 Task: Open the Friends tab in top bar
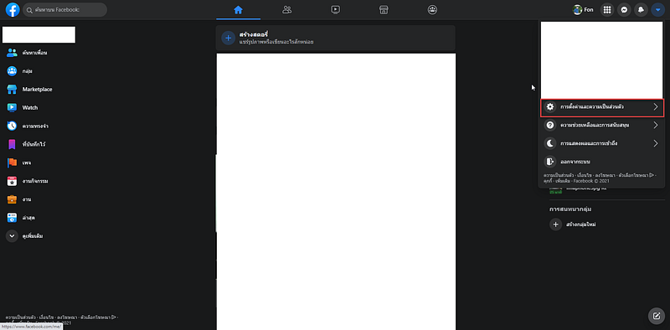pyautogui.click(x=286, y=9)
